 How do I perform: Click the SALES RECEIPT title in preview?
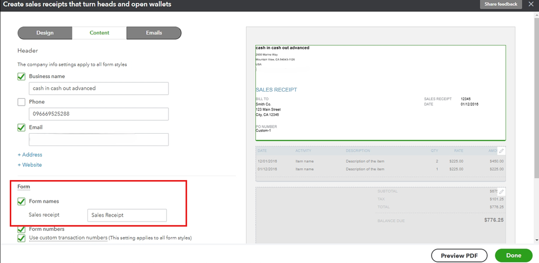tap(276, 89)
